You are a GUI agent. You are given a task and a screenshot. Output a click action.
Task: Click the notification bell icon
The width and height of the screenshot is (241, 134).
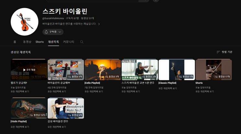pyautogui.click(x=46, y=32)
